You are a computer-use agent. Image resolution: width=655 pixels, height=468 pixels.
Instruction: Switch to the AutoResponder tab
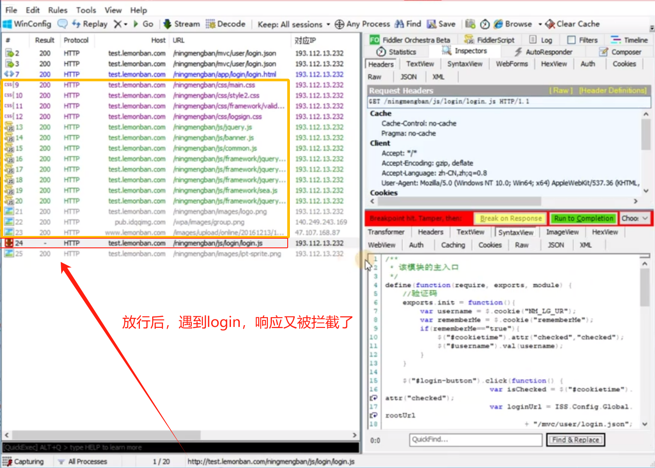(x=544, y=52)
